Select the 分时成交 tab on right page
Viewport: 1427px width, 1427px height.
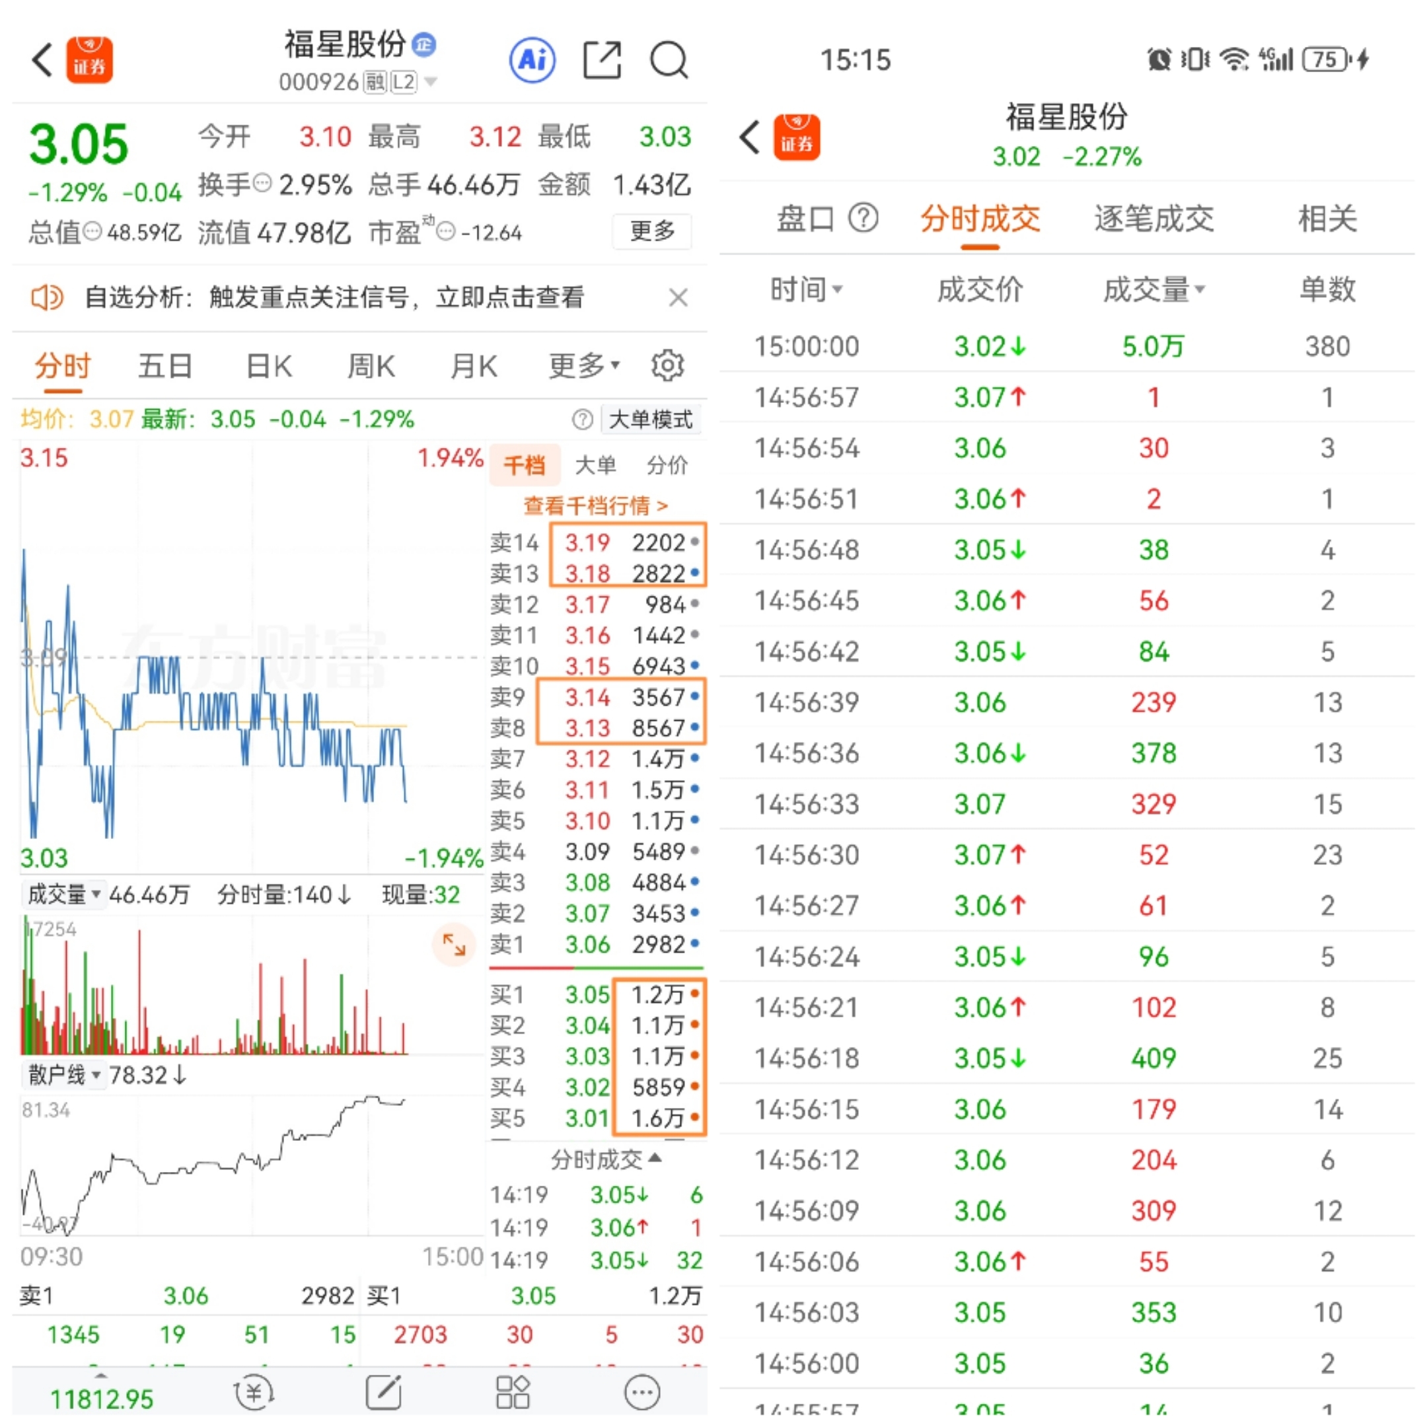tap(980, 218)
